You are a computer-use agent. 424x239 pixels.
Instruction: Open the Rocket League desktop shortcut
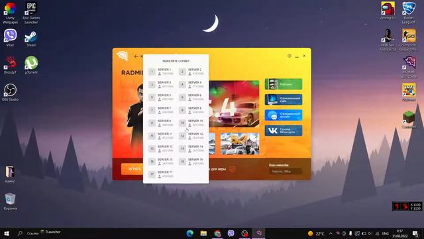pos(409,13)
